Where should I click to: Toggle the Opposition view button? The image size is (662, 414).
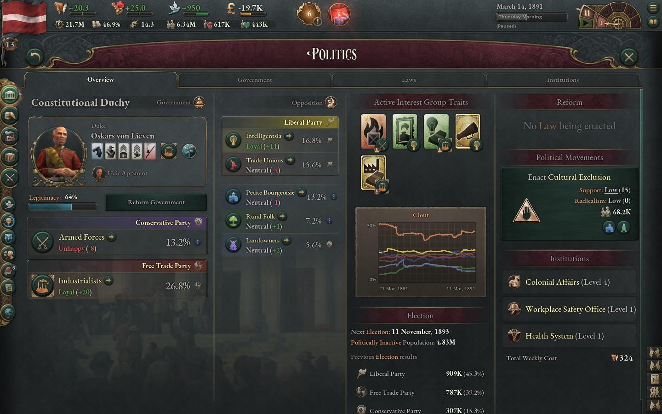331,102
